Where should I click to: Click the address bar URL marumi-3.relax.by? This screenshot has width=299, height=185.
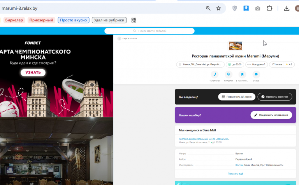(x=19, y=9)
